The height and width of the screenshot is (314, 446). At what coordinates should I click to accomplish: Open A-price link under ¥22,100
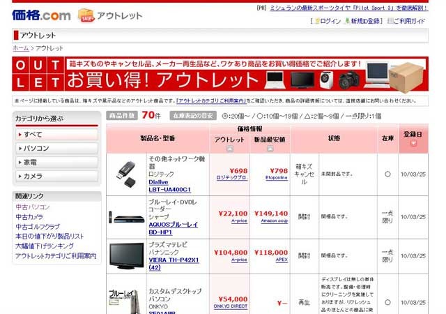click(x=239, y=220)
